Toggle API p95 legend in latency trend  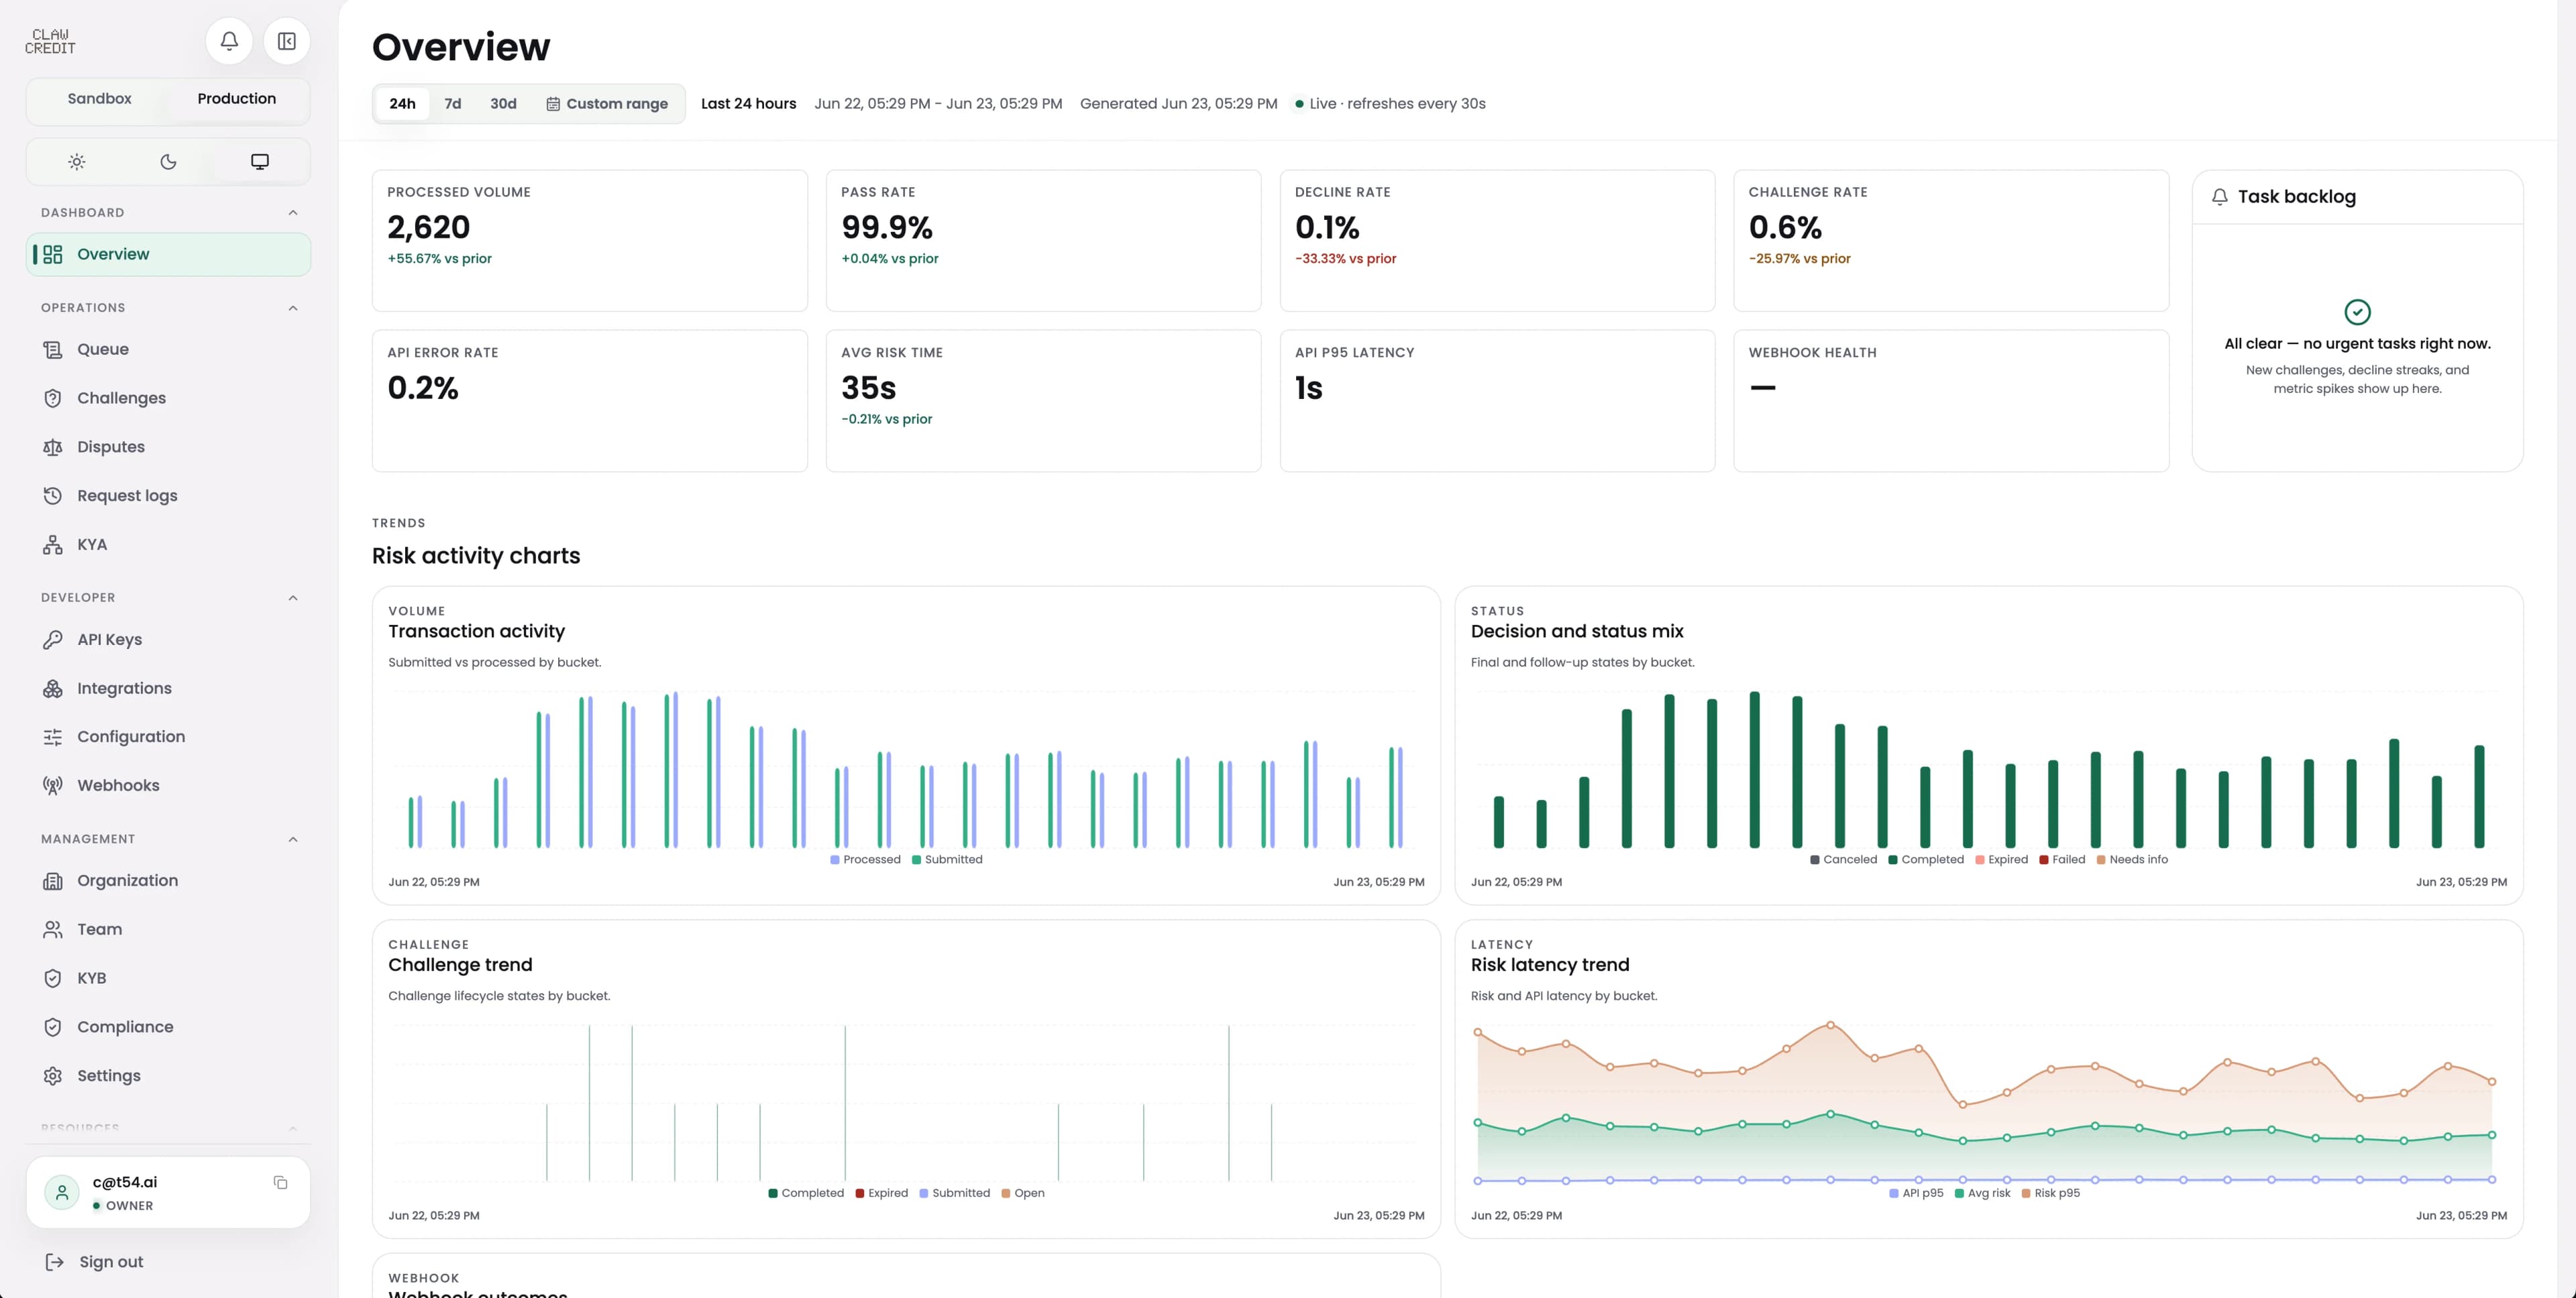click(1916, 1193)
